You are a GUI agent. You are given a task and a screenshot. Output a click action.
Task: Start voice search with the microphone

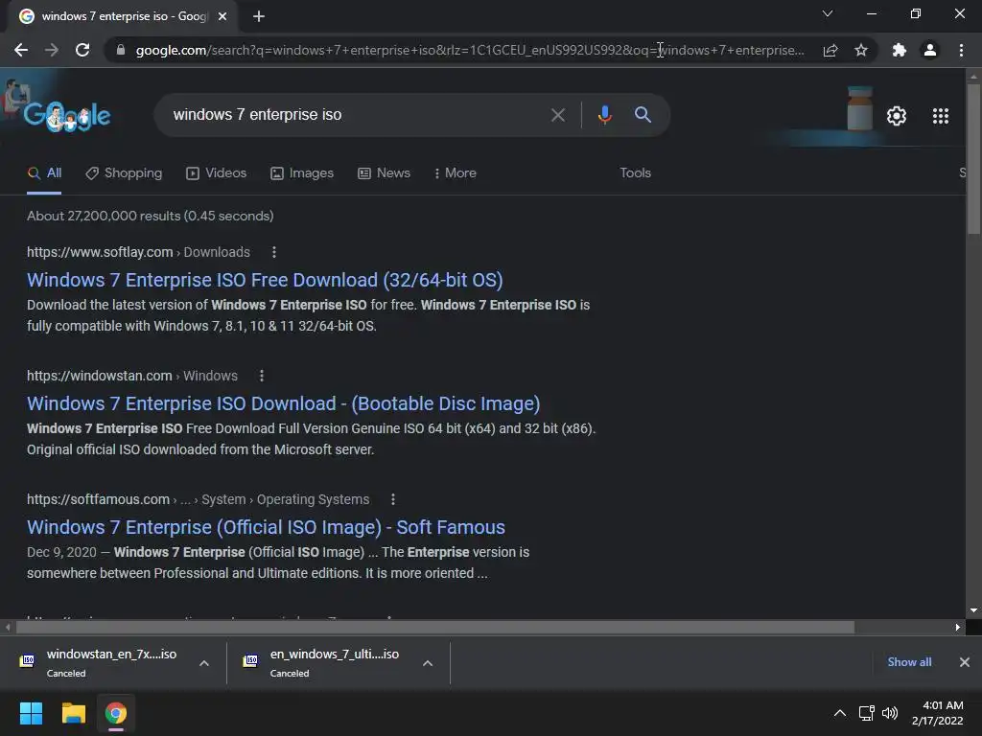point(604,115)
